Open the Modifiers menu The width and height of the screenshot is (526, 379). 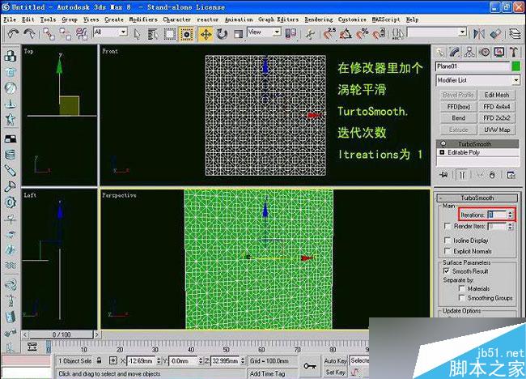[x=143, y=19]
